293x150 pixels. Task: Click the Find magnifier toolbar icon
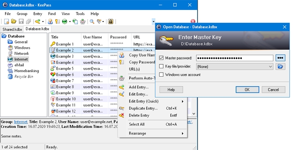(x=92, y=21)
